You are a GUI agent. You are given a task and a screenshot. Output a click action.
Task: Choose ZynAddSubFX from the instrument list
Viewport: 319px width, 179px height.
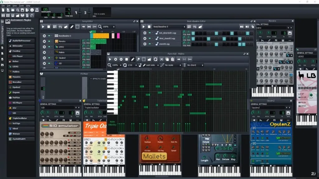[19, 139]
